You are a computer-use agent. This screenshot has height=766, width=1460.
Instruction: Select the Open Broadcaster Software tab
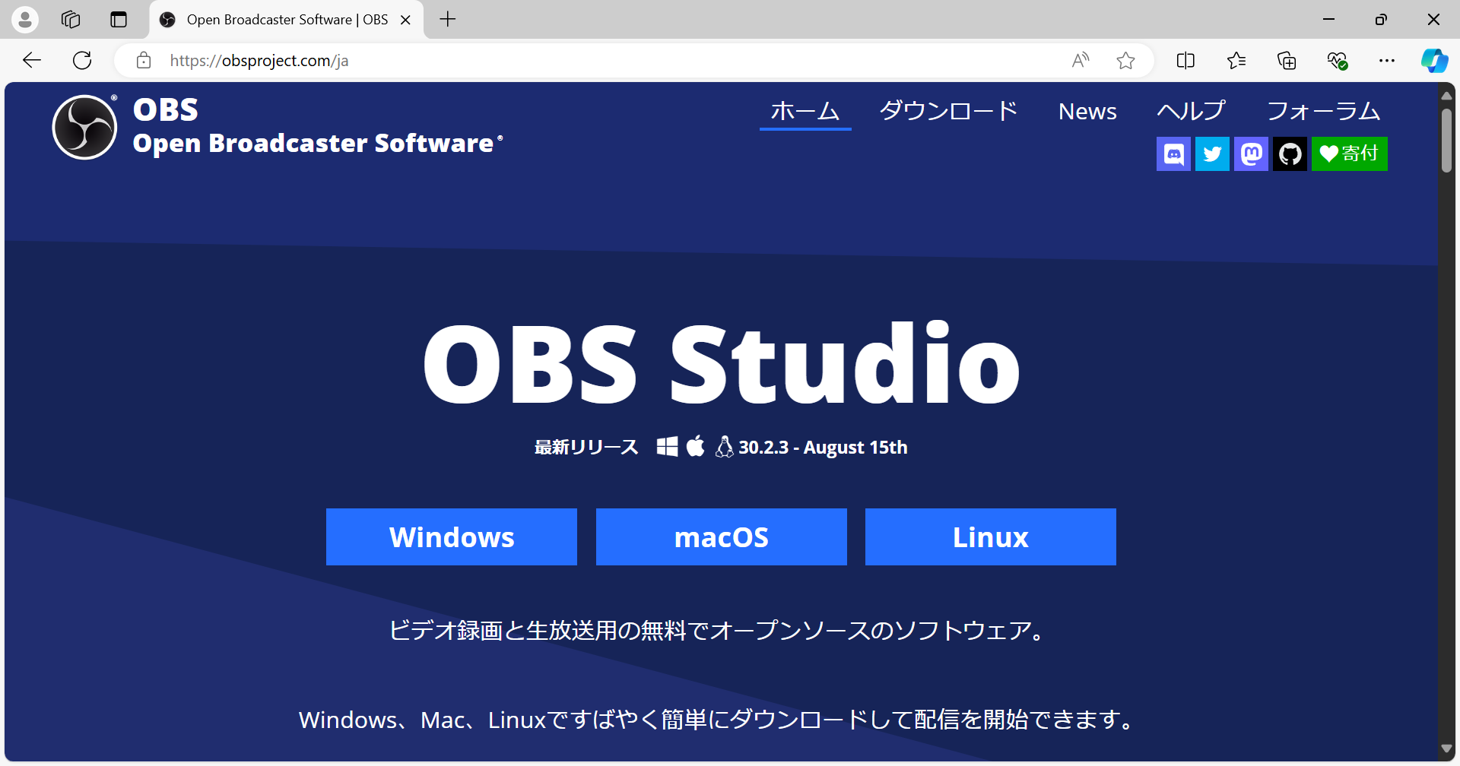click(287, 20)
